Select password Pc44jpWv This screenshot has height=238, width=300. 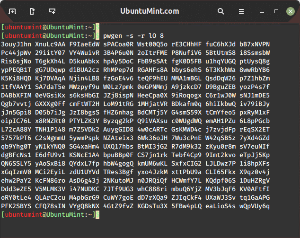[16, 53]
